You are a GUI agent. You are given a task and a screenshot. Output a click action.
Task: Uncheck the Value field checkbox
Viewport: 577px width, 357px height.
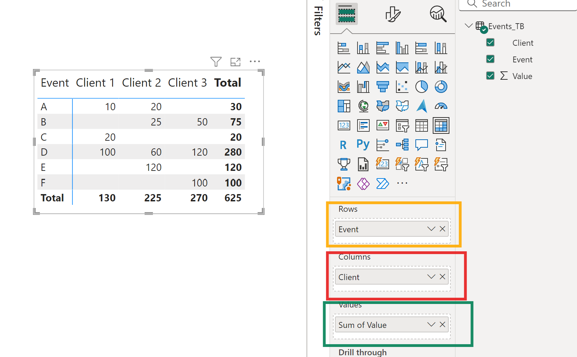[x=490, y=76]
